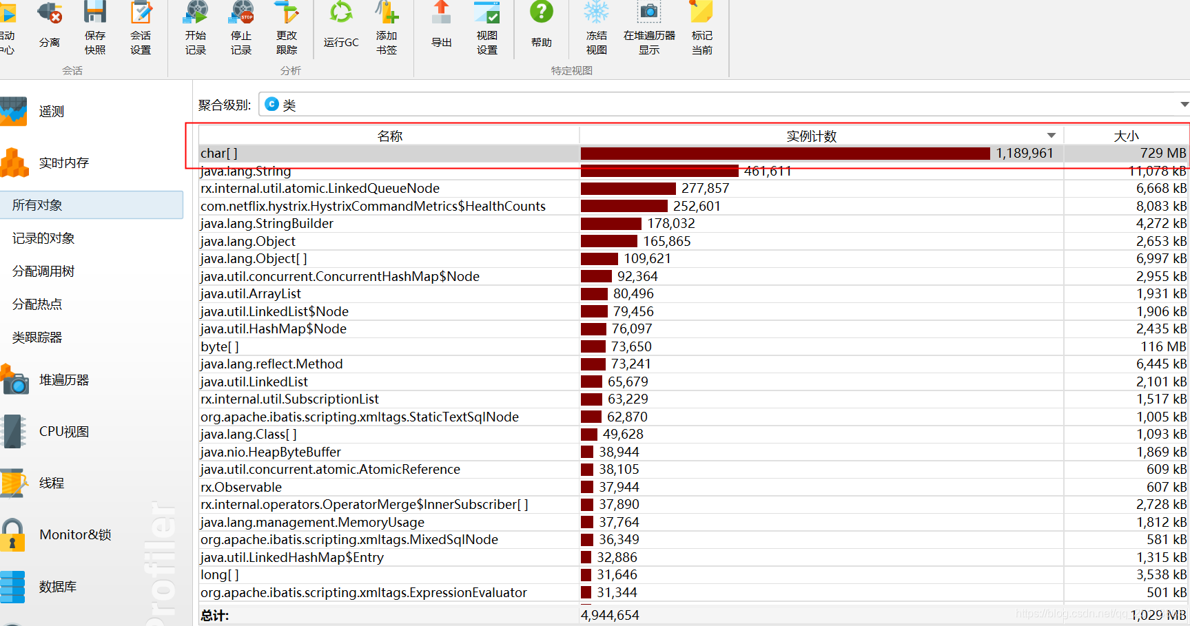Sort by 名称 name column header
The width and height of the screenshot is (1190, 626).
pos(389,136)
